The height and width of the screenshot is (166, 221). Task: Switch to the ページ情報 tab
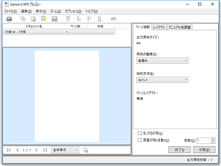(x=143, y=27)
